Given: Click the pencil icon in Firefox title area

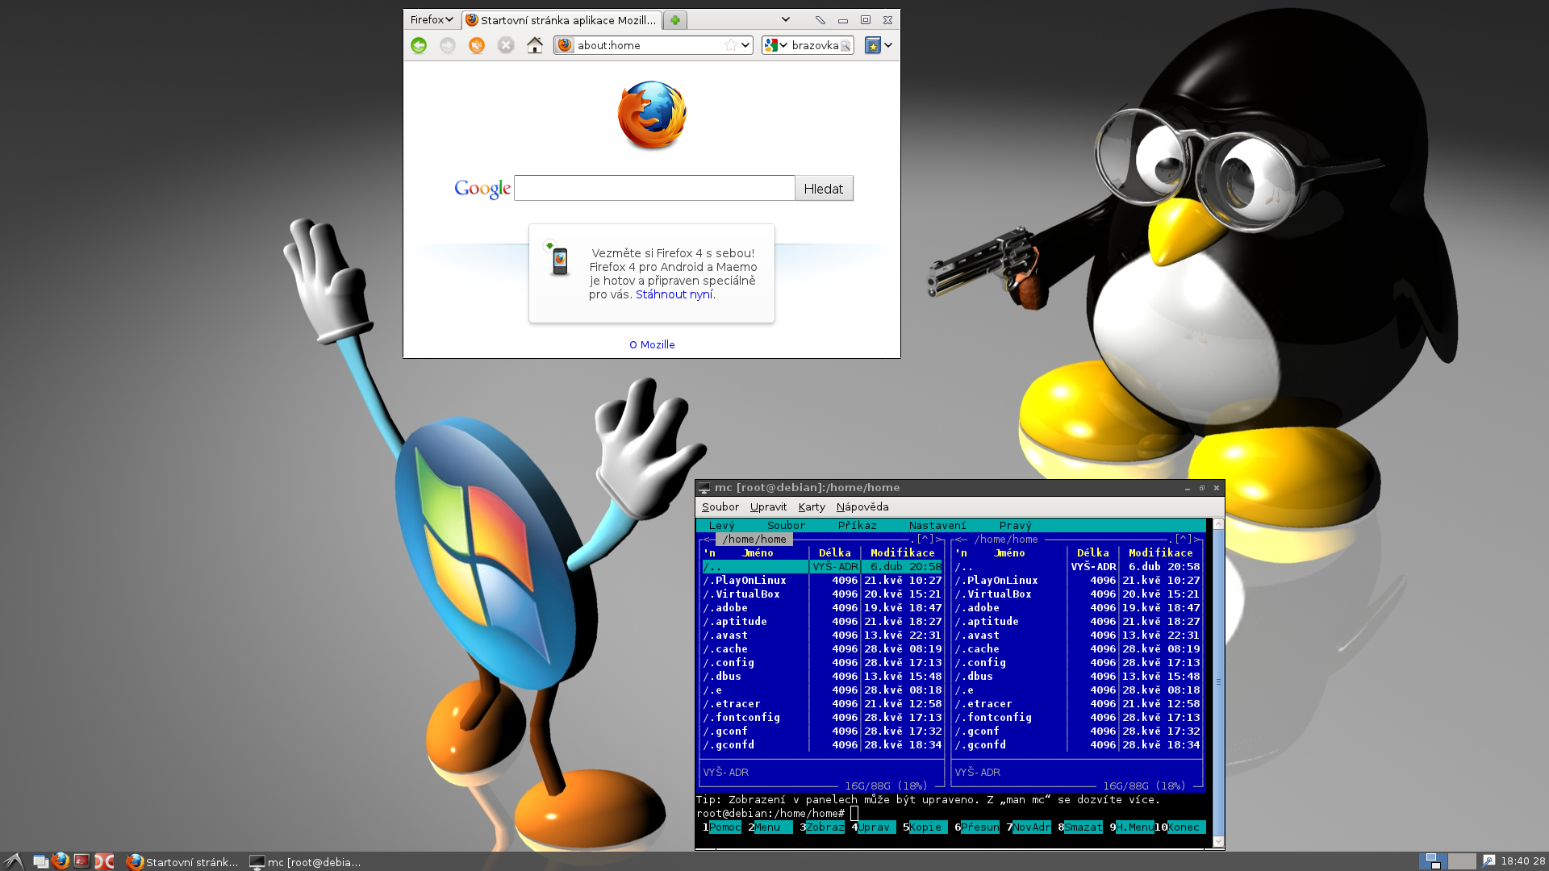Looking at the screenshot, I should coord(820,20).
